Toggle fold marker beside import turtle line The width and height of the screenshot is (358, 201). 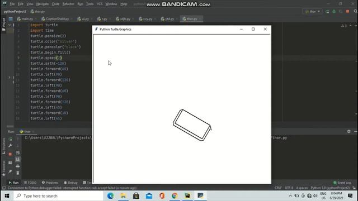click(x=29, y=25)
